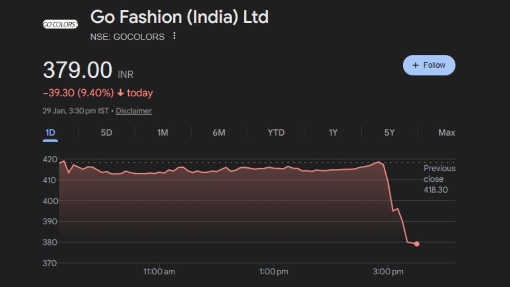Switch to the 1Y chart view

(332, 132)
